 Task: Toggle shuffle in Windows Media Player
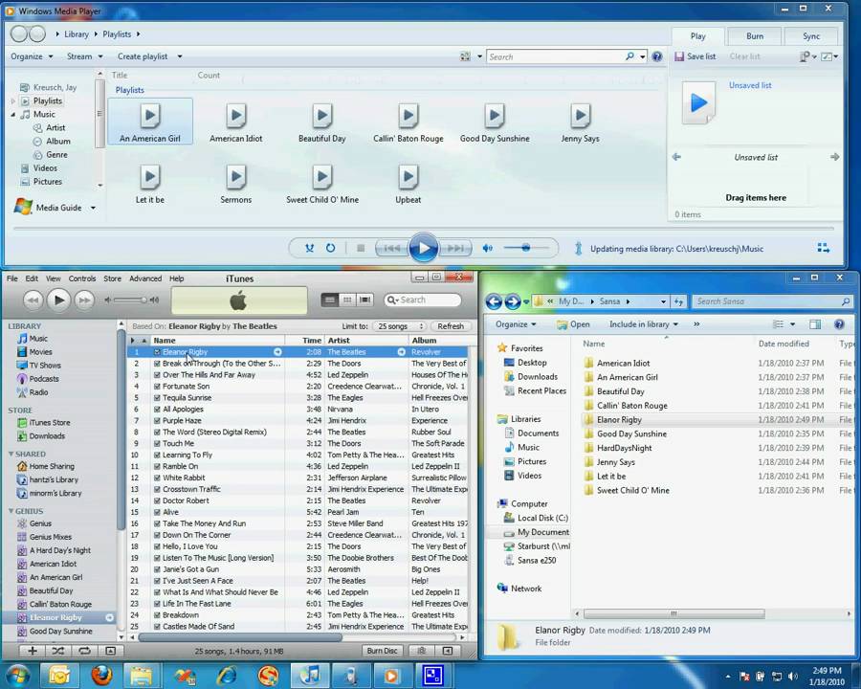pos(310,249)
